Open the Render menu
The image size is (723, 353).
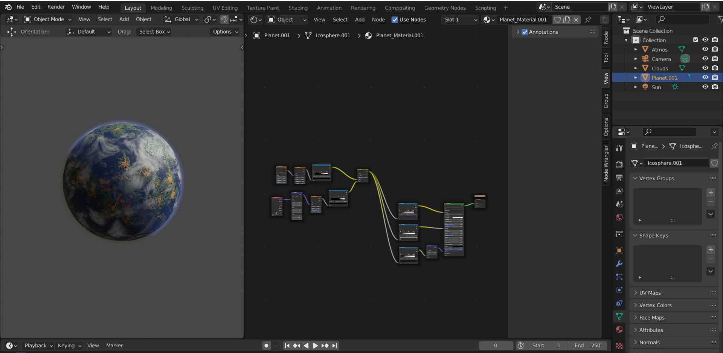tap(56, 7)
